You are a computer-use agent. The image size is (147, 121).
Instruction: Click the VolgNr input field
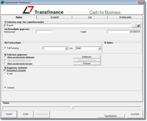click(x=124, y=32)
